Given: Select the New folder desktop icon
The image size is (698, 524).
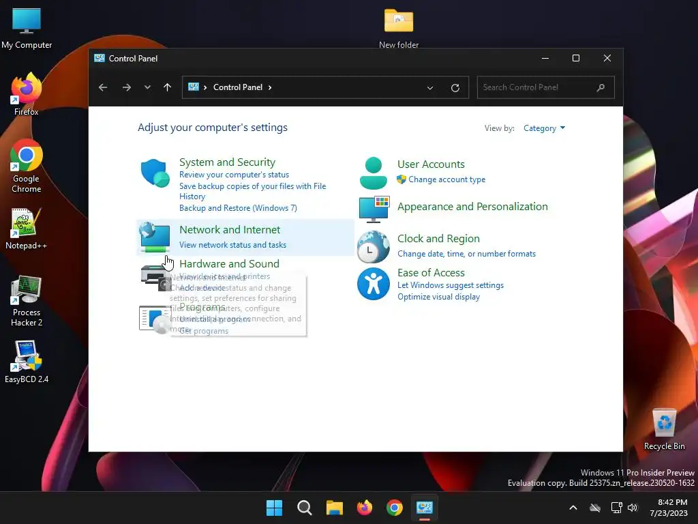Looking at the screenshot, I should coord(398,29).
